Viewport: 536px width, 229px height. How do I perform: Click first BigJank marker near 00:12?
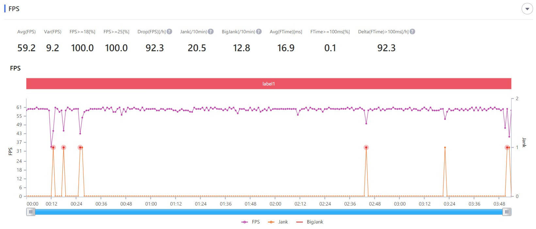click(53, 147)
